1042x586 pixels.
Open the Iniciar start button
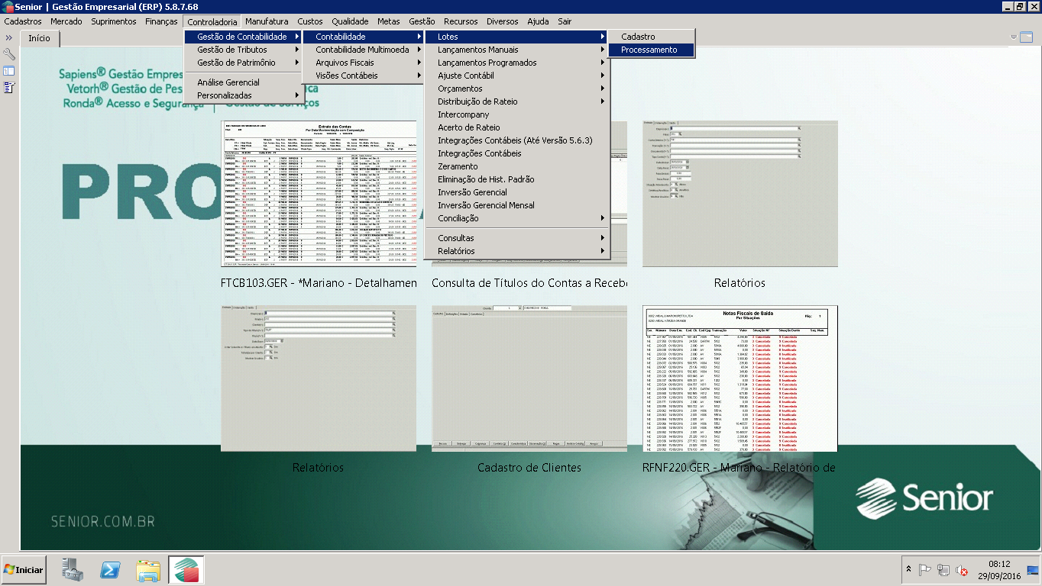tap(24, 569)
